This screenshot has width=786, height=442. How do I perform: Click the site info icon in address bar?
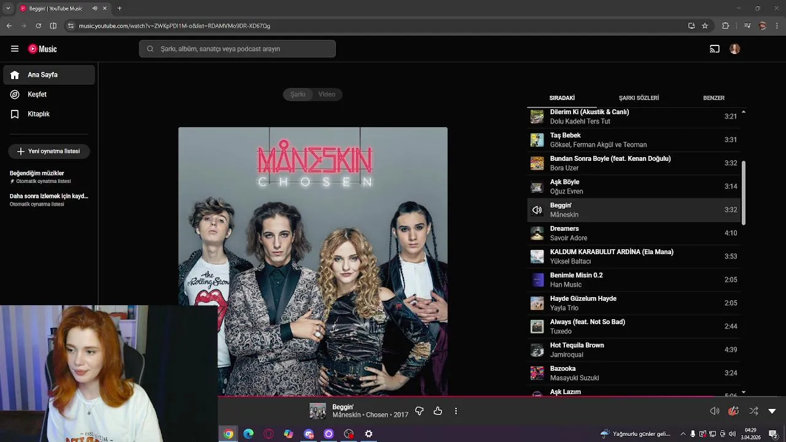(x=71, y=26)
